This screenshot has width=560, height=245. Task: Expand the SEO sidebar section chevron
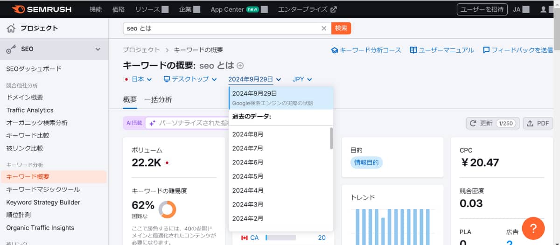click(x=98, y=49)
